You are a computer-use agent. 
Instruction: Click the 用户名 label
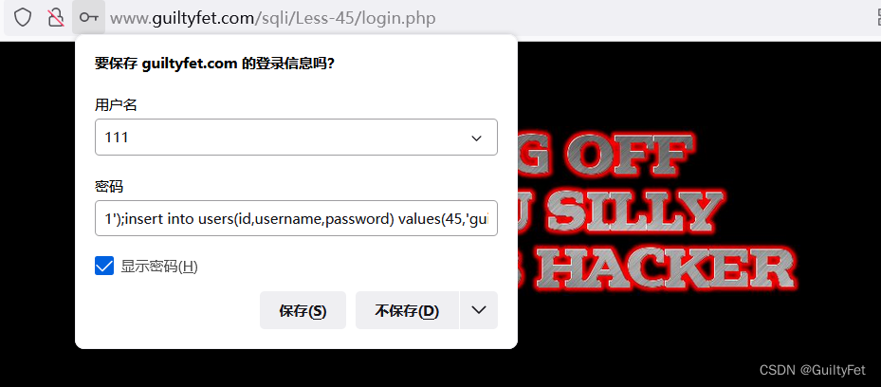[x=116, y=104]
